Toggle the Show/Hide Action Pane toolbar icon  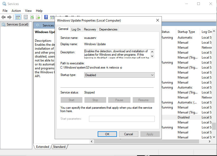click(52, 17)
